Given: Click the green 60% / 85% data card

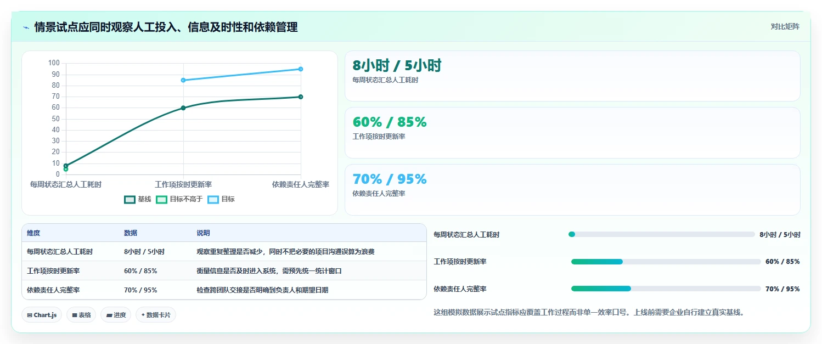Looking at the screenshot, I should pyautogui.click(x=572, y=133).
